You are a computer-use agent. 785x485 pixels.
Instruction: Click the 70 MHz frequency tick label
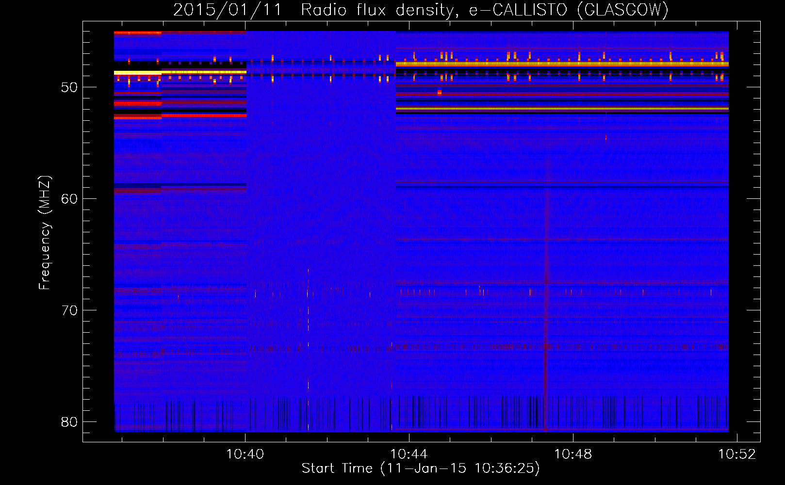69,310
